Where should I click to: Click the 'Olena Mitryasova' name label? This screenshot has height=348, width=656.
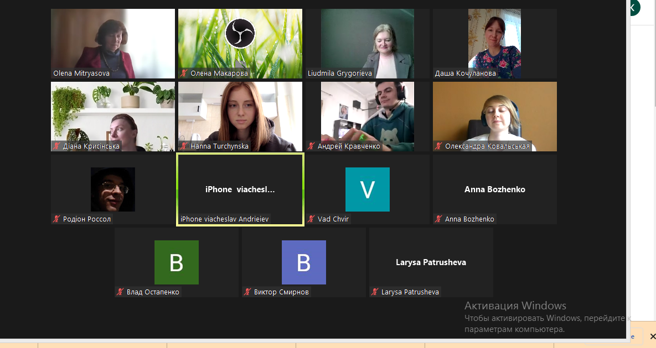point(81,73)
